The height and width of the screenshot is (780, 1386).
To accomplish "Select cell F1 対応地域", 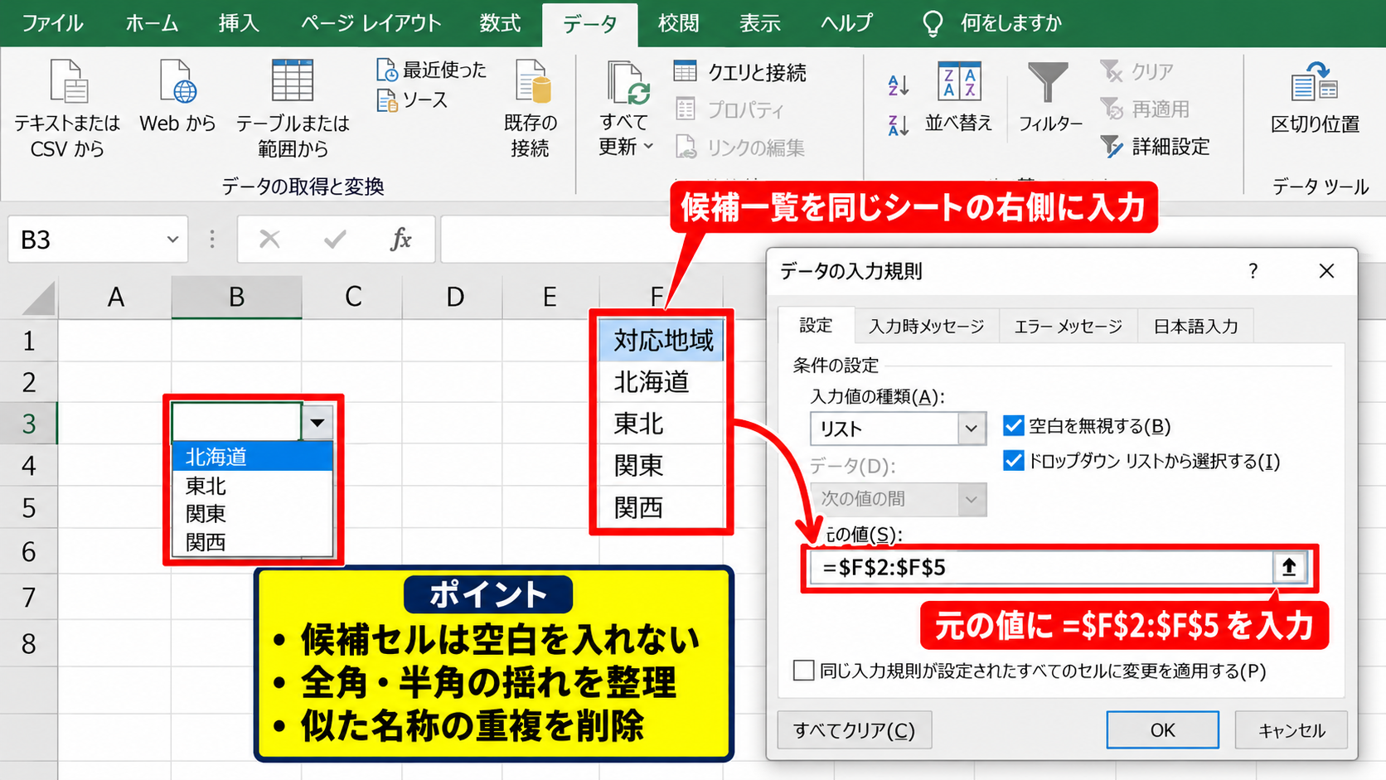I will [662, 340].
